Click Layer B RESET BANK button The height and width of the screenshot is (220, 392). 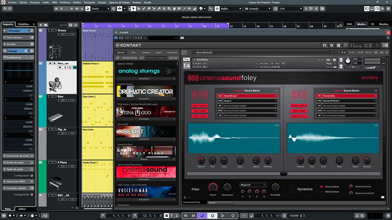click(299, 111)
